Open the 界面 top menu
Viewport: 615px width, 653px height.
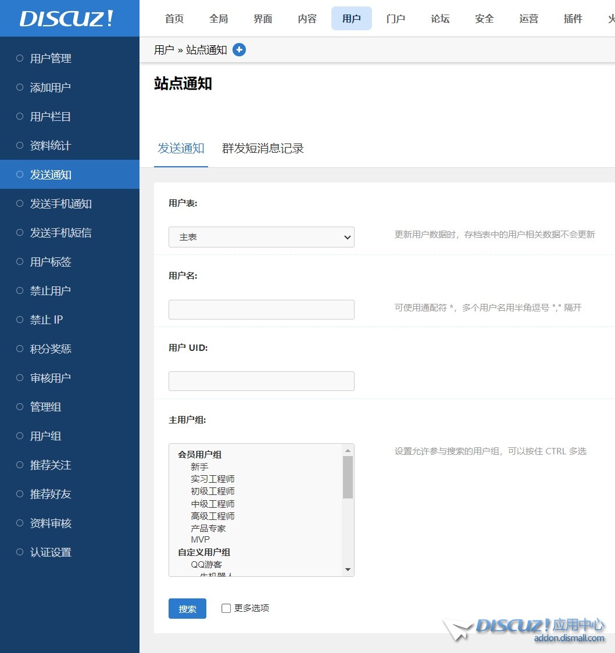263,19
